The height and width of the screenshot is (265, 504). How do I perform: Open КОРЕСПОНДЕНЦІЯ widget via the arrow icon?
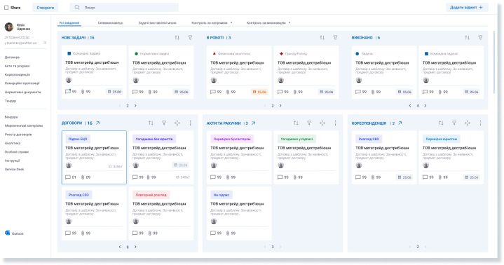pyautogui.click(x=400, y=123)
